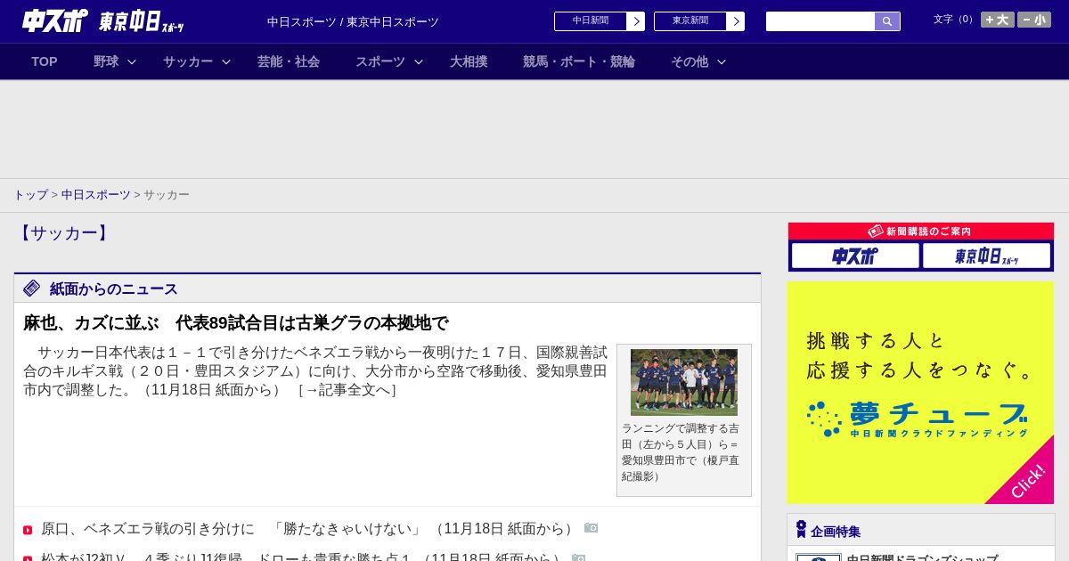The width and height of the screenshot is (1069, 561).
Task: Click the 中日スポーツ breadcrumb link
Action: coord(96,195)
